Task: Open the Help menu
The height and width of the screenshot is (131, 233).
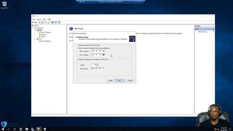Action: [x=49, y=19]
